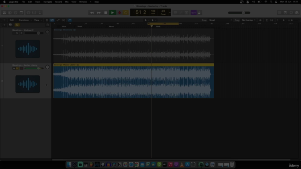301x169 pixels.
Task: Toggle the Flex show/hide button
Action: coord(63,20)
